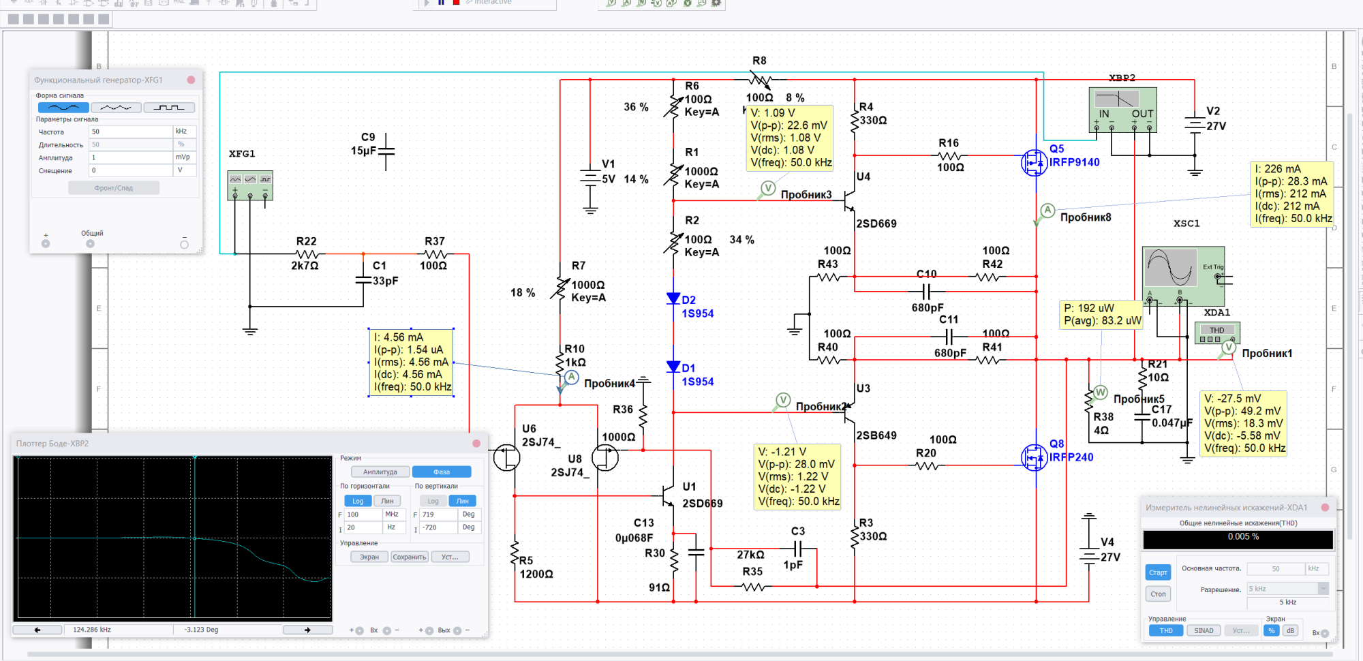Edit vertical I value -720
The width and height of the screenshot is (1363, 661).
pyautogui.click(x=439, y=527)
